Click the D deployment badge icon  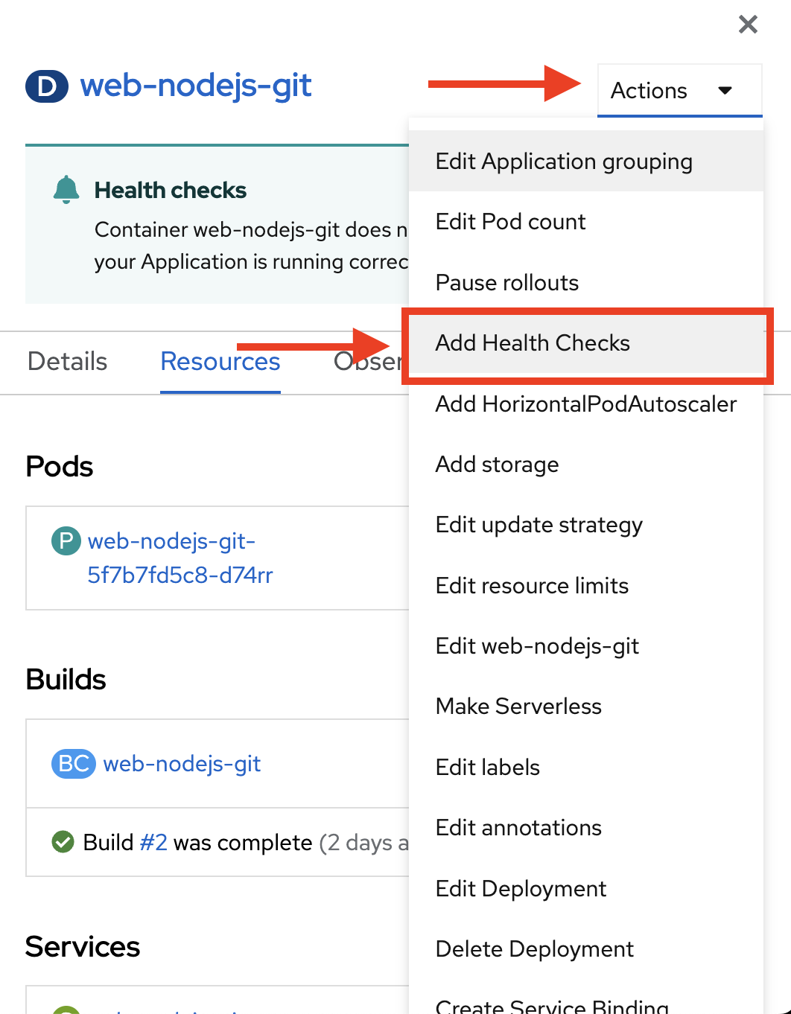pos(46,86)
